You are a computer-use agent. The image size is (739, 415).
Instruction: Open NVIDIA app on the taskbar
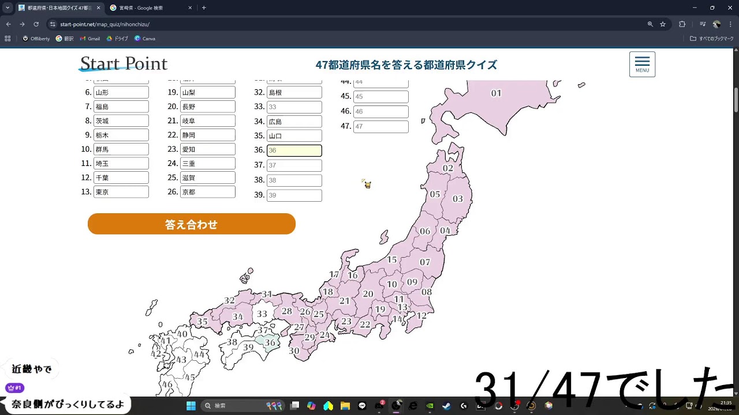click(x=430, y=406)
